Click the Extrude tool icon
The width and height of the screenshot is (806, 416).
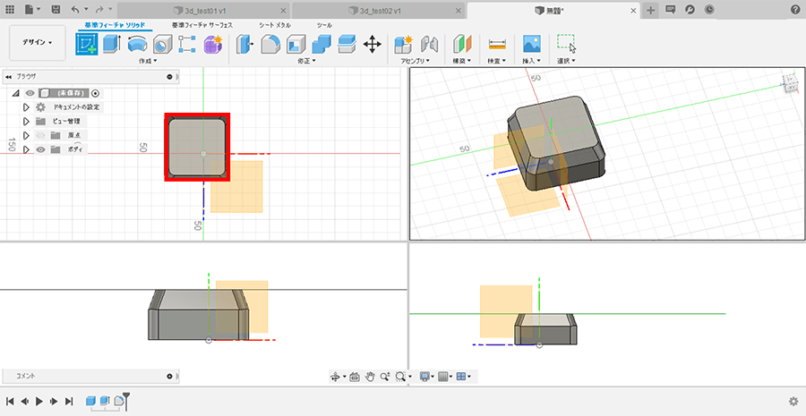112,44
